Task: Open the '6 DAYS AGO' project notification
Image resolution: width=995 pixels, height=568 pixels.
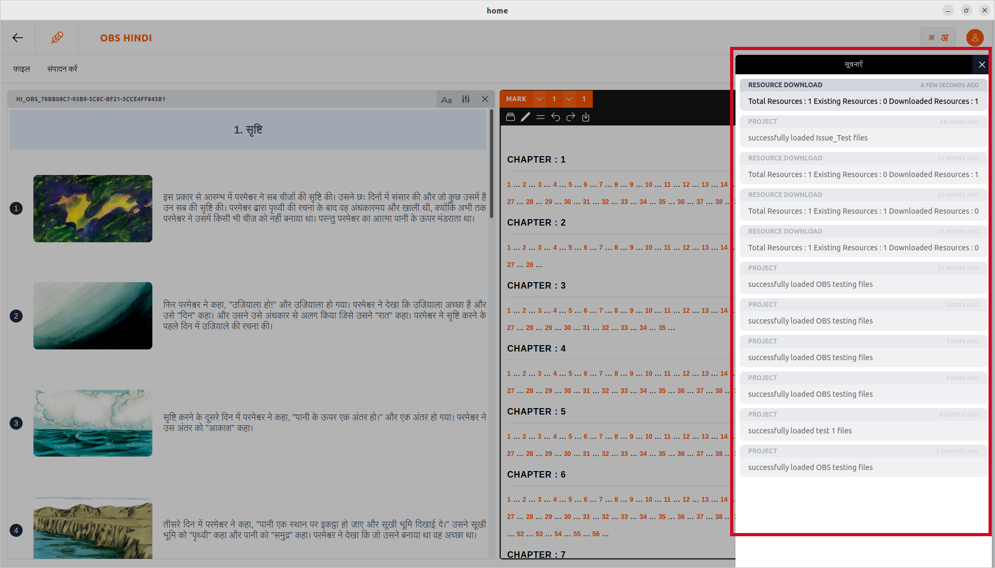Action: coord(863,388)
